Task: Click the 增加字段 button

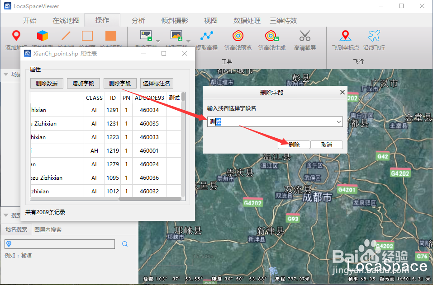Action: [83, 83]
